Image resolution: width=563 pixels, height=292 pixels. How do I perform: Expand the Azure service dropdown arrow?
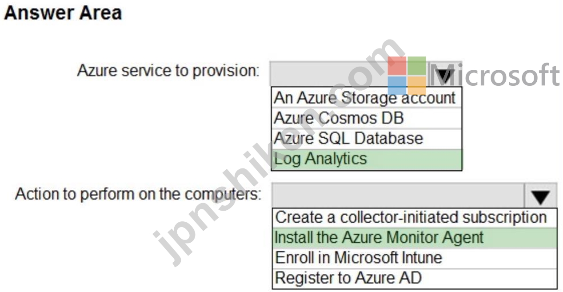tap(446, 75)
